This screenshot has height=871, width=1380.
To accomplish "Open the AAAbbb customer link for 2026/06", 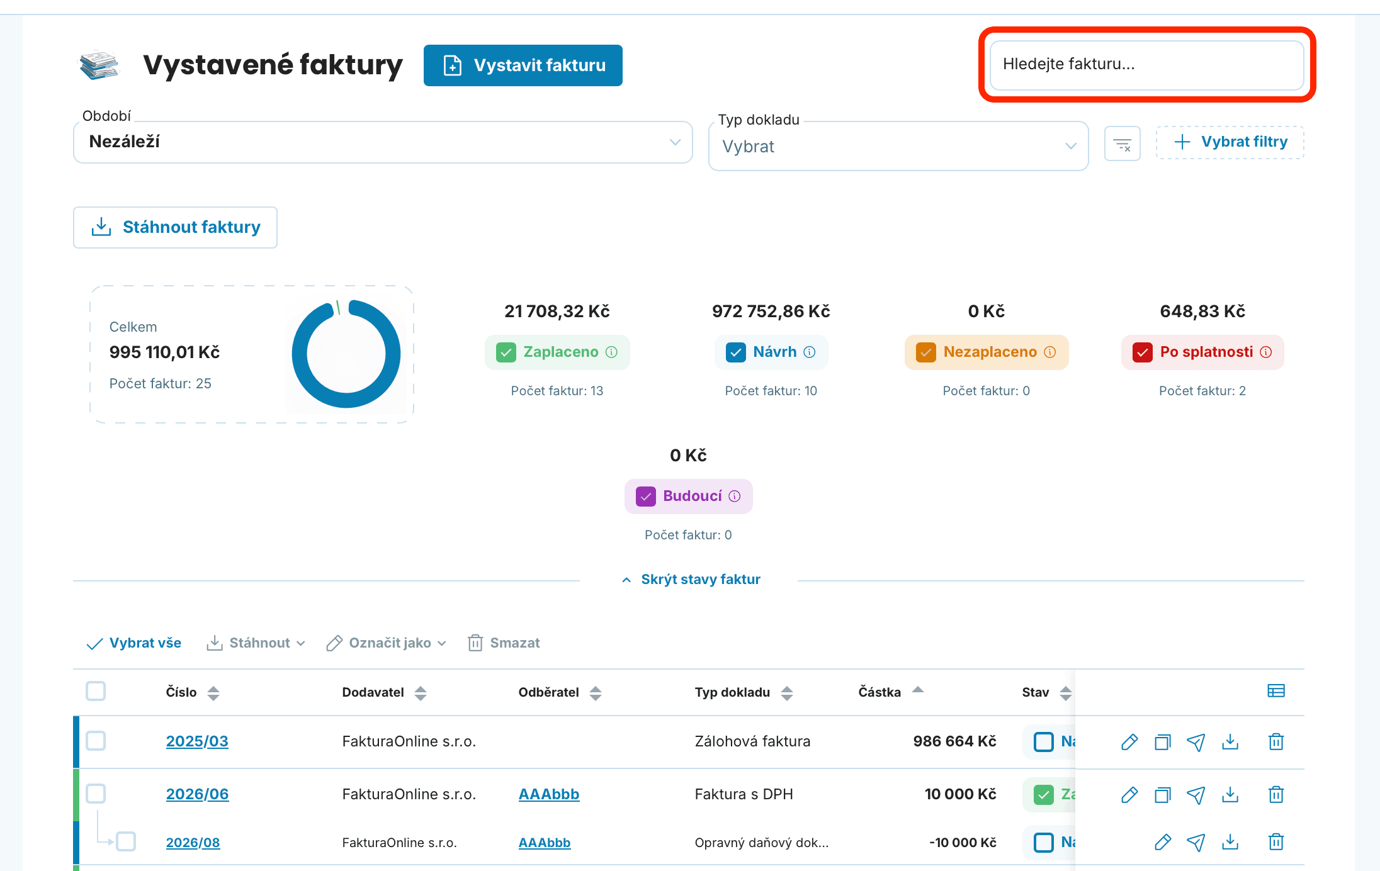I will tap(549, 794).
